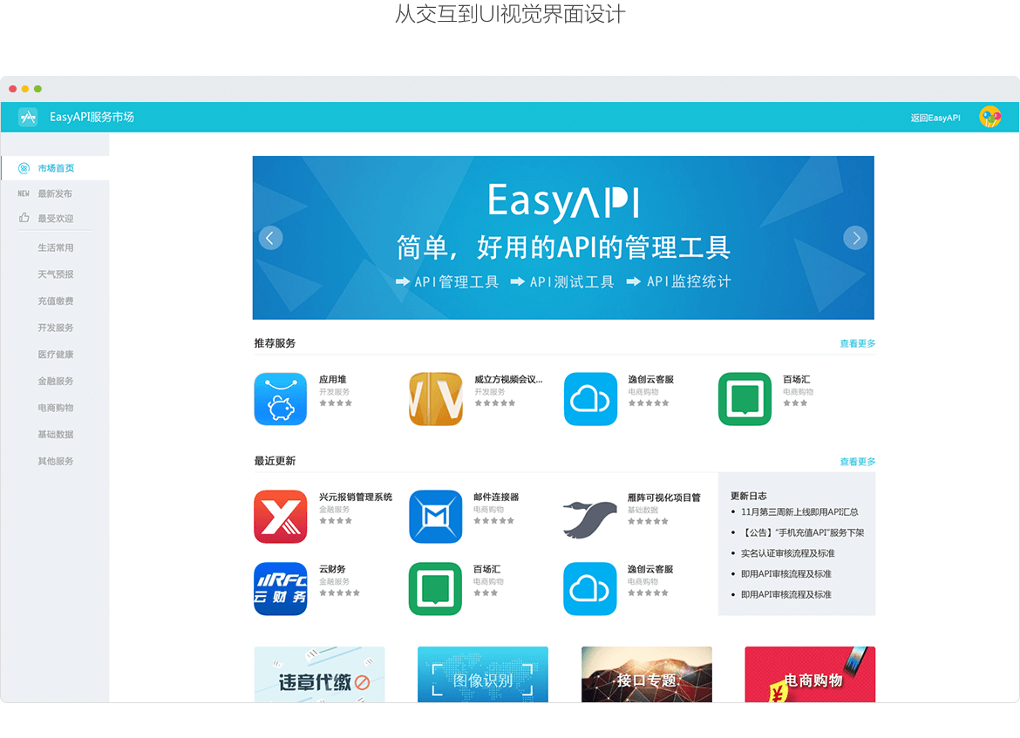Open the 兴元报销管理系统 app icon
The height and width of the screenshot is (738, 1020).
click(x=281, y=517)
